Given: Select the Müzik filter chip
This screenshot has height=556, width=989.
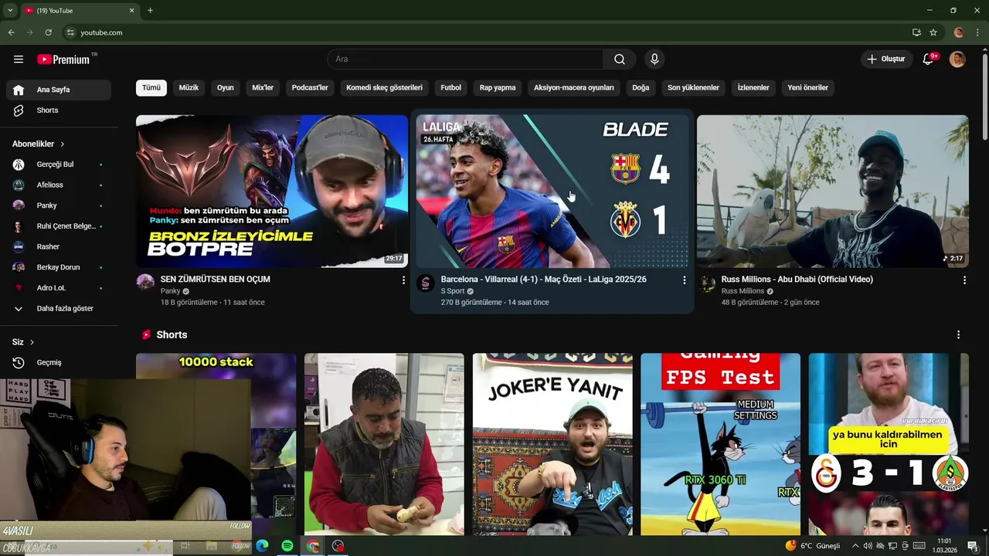Looking at the screenshot, I should click(189, 88).
